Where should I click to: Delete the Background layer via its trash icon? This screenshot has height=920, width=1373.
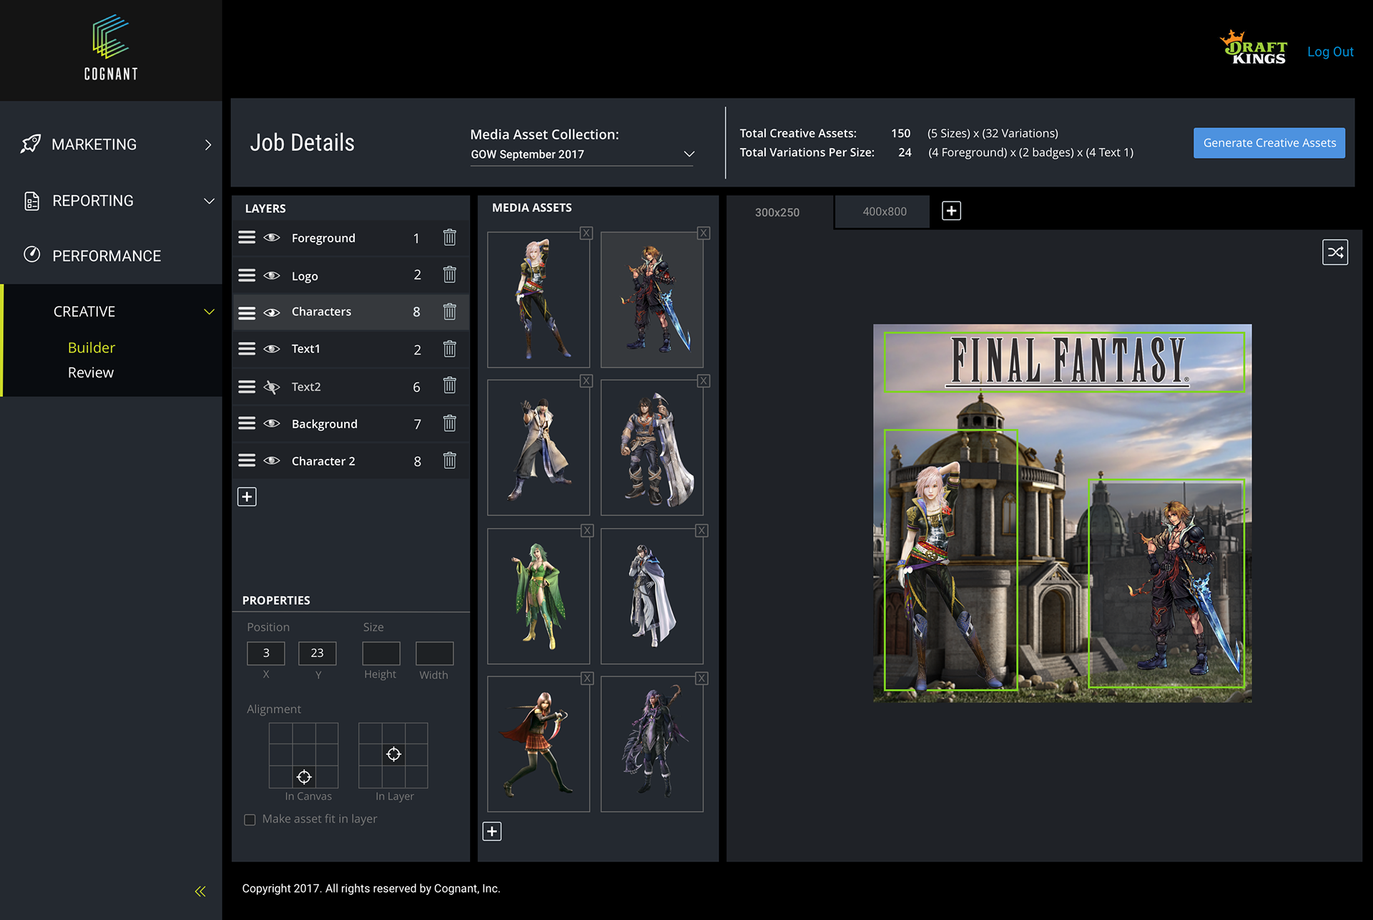point(449,423)
